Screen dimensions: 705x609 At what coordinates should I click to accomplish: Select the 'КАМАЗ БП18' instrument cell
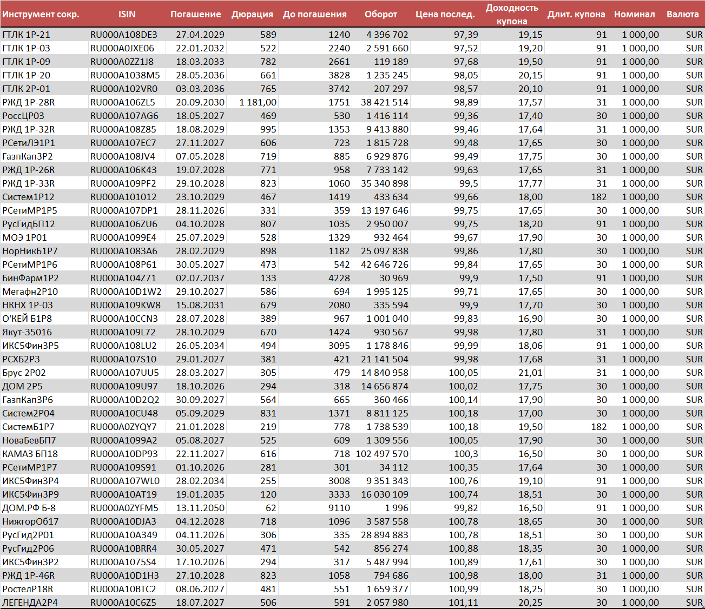(30, 454)
